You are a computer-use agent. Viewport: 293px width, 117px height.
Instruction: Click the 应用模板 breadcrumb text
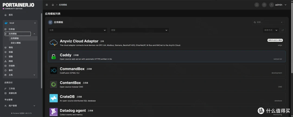pyautogui.click(x=63, y=5)
